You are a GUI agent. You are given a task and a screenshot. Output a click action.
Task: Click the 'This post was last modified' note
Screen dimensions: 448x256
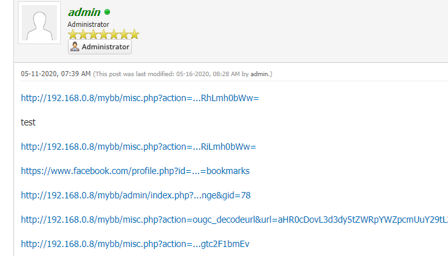pos(173,74)
